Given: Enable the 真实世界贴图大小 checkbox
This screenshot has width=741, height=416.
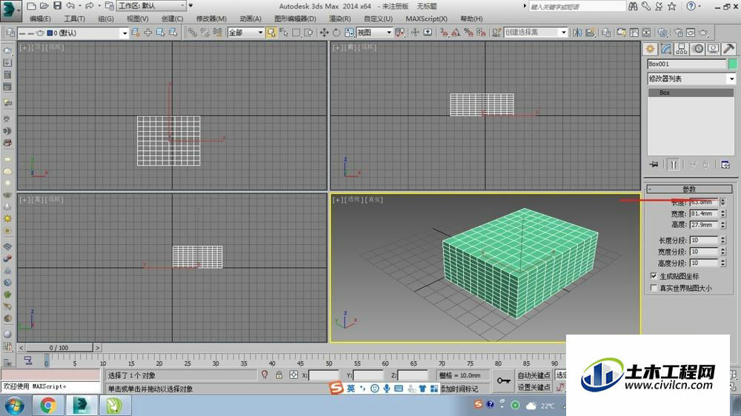Looking at the screenshot, I should click(654, 288).
